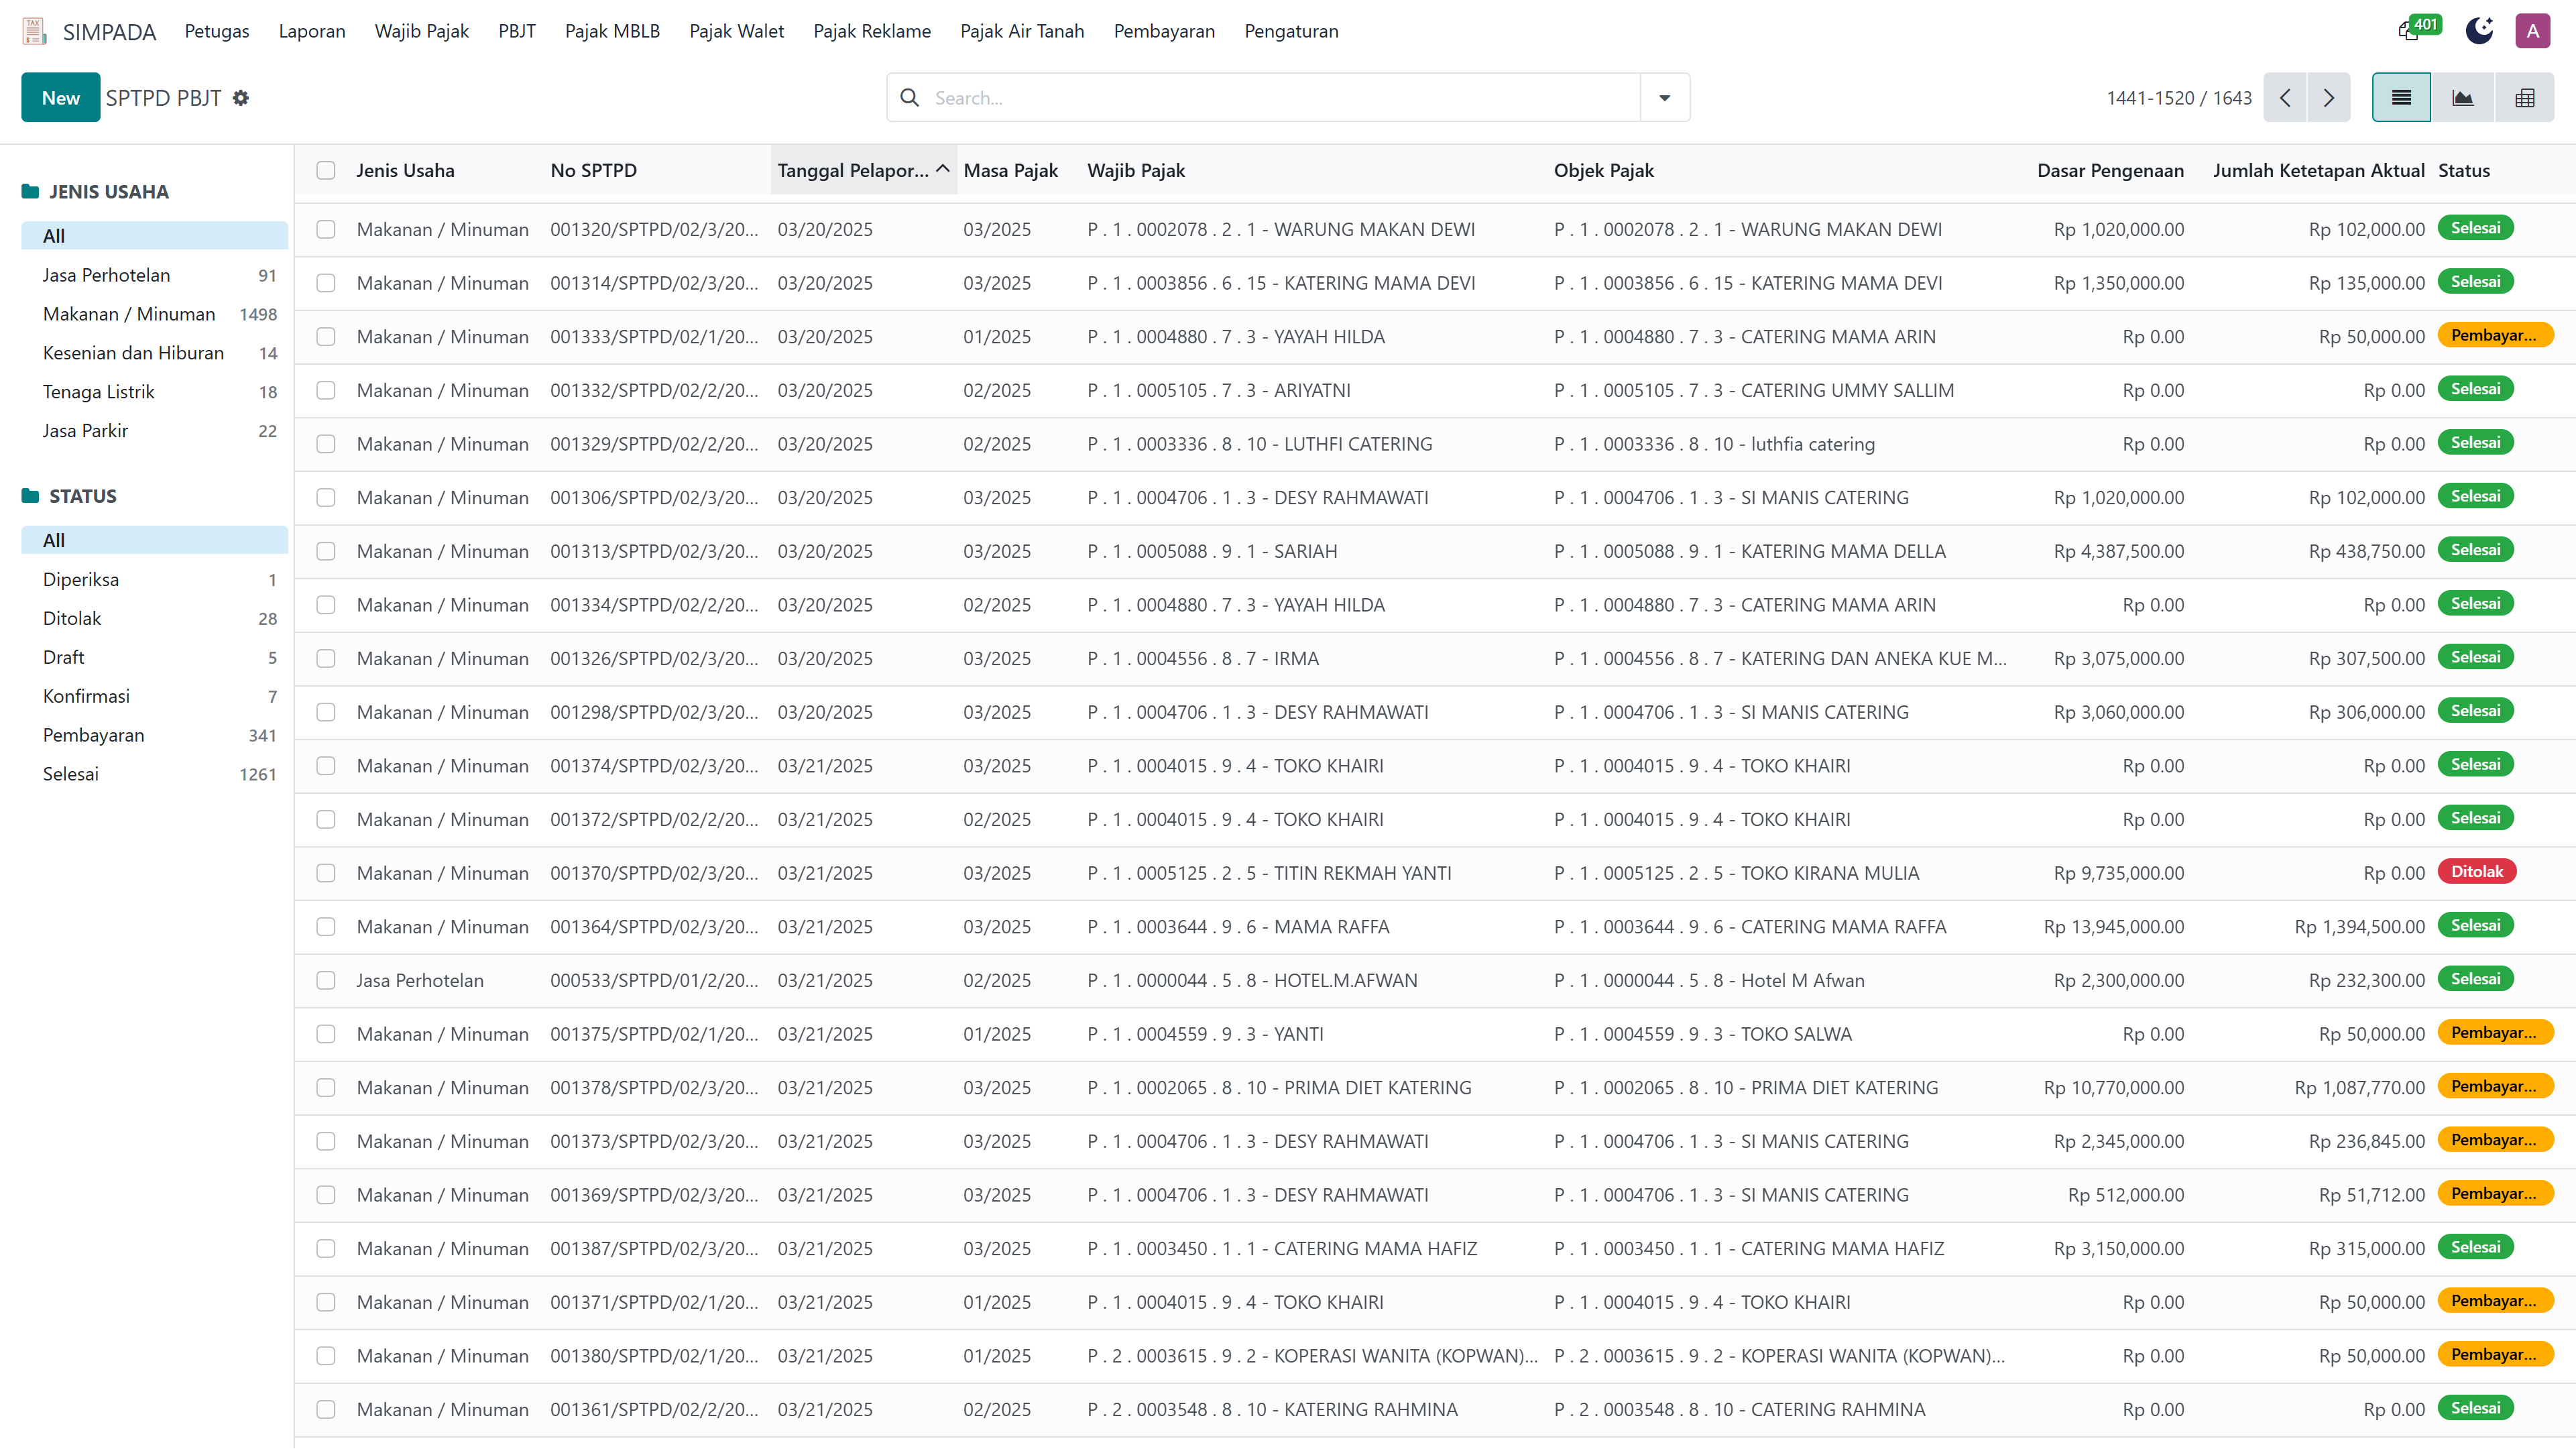The image size is (2576, 1449).
Task: Filter status by Pembayaran in sidebar
Action: point(155,736)
